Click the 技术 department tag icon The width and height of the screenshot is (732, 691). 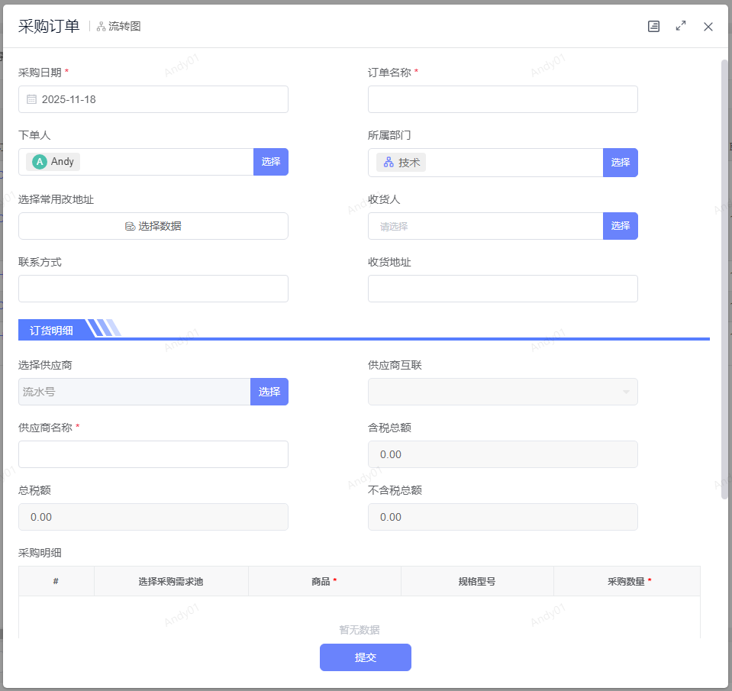click(x=389, y=163)
